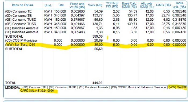Select the first '(0D) Consumo TE' row

(96, 11)
